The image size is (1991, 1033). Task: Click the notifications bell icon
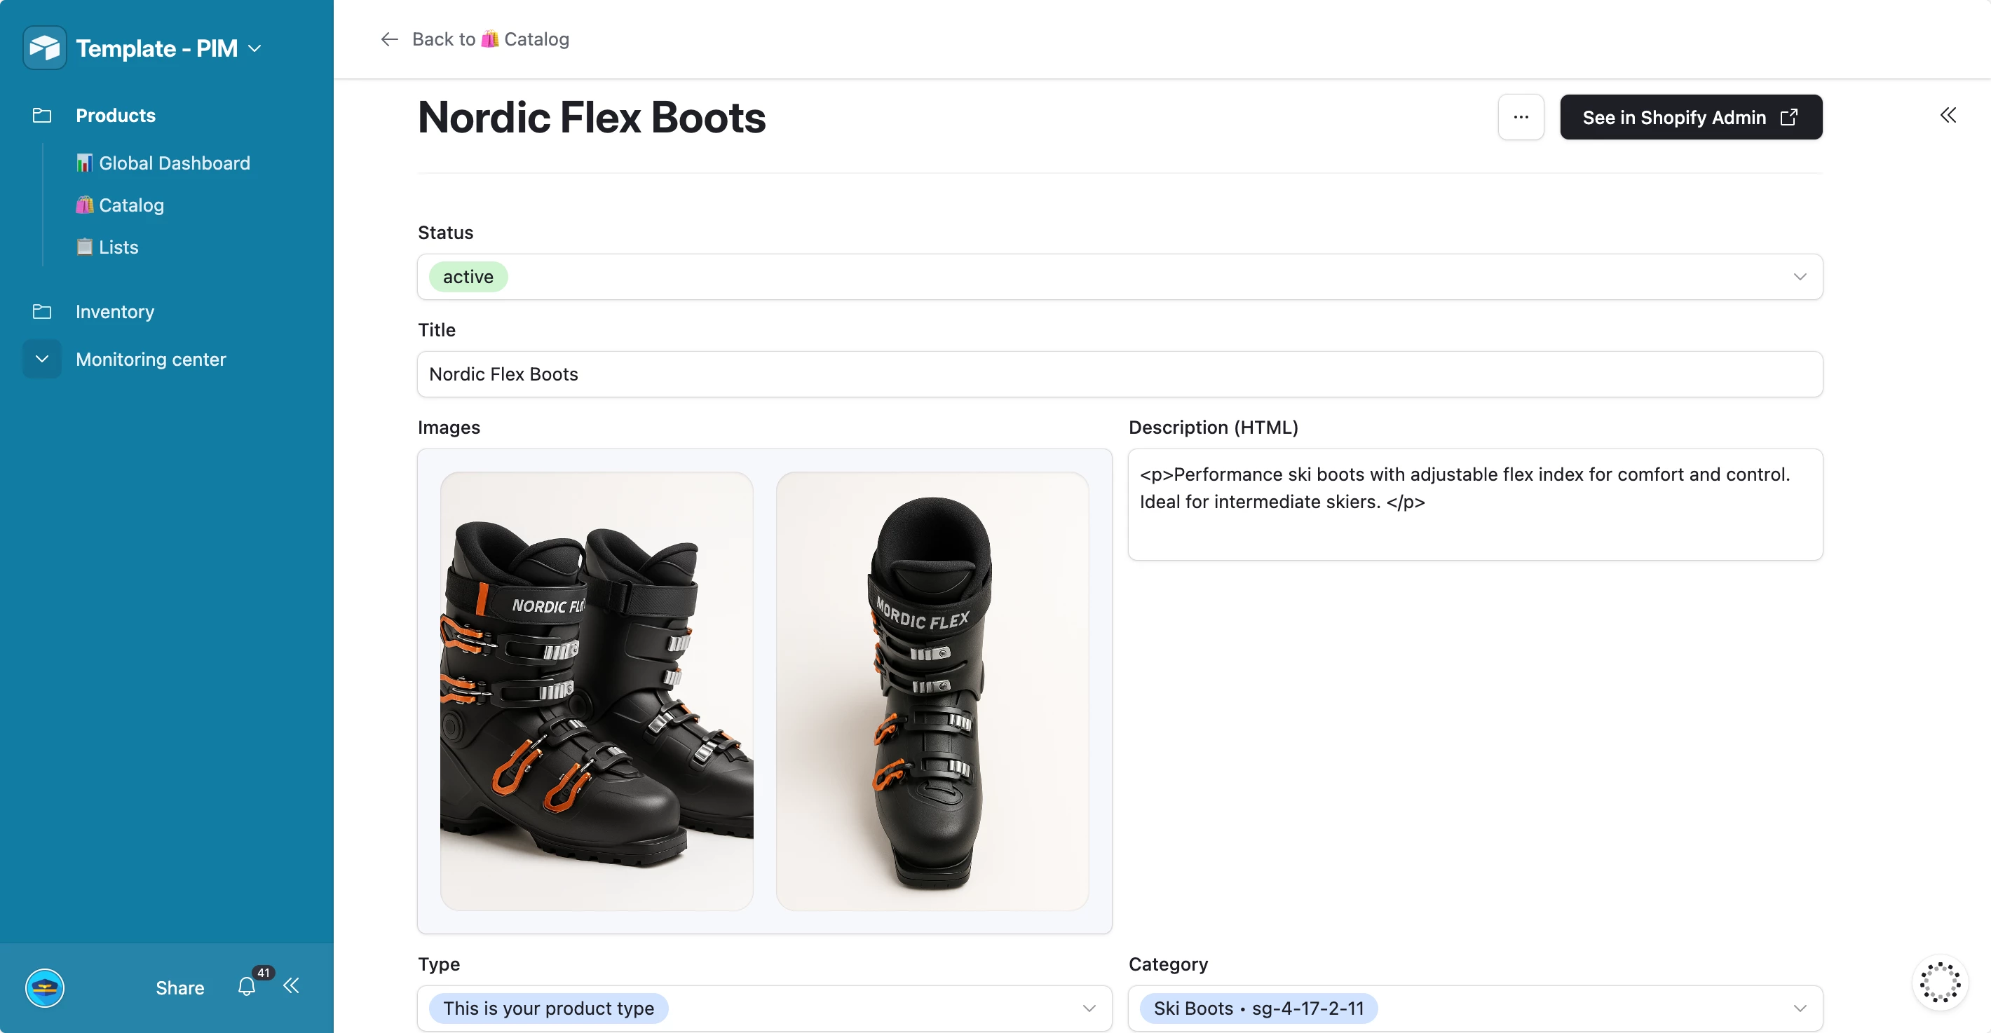pos(247,987)
